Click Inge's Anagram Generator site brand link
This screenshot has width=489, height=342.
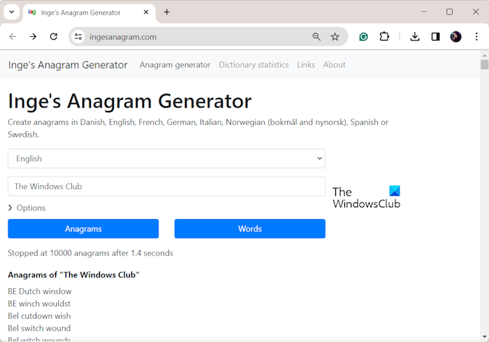coord(68,65)
